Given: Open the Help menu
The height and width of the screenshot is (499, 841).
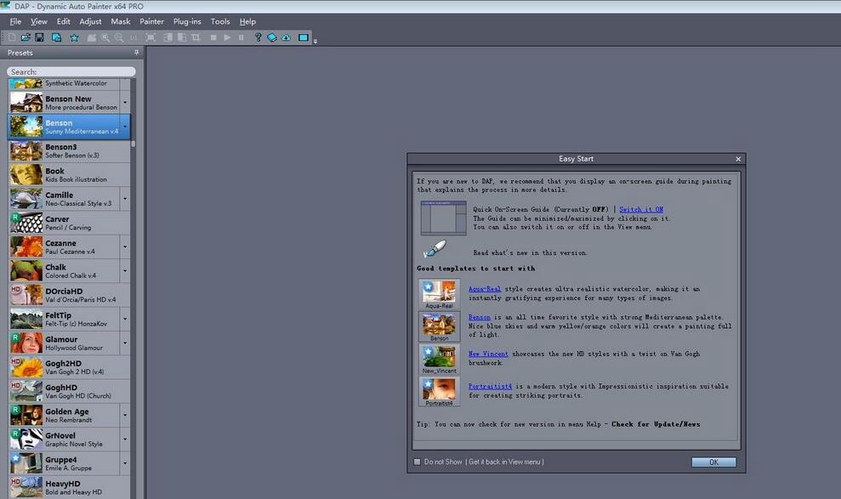Looking at the screenshot, I should (x=247, y=21).
